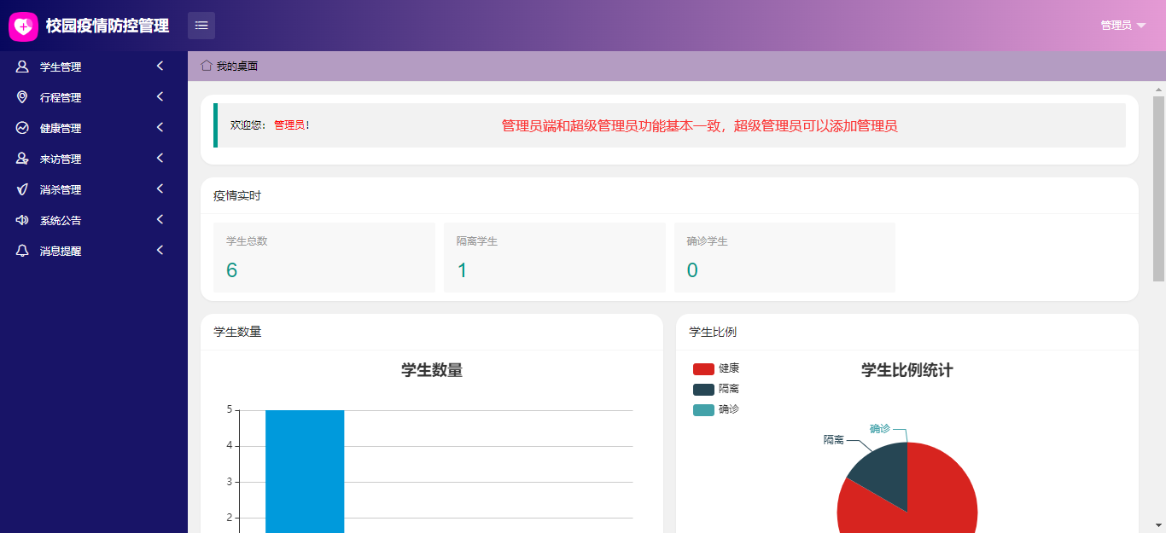This screenshot has height=533, width=1166.
Task: Click the 隔离学生 statistic card
Action: (555, 258)
